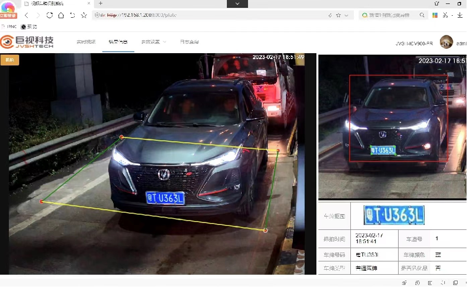
Task: Select the underlined results info tab
Action: pos(118,42)
